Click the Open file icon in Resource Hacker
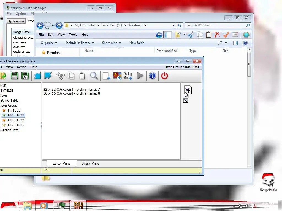 [x=3, y=76]
